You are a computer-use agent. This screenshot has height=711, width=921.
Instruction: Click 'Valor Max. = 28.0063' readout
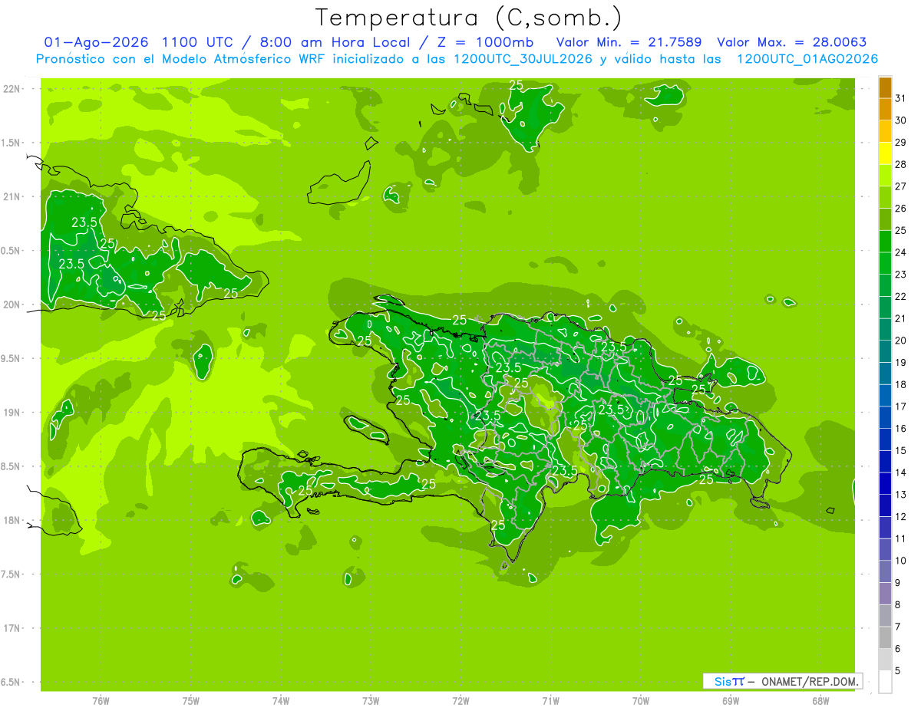[792, 42]
